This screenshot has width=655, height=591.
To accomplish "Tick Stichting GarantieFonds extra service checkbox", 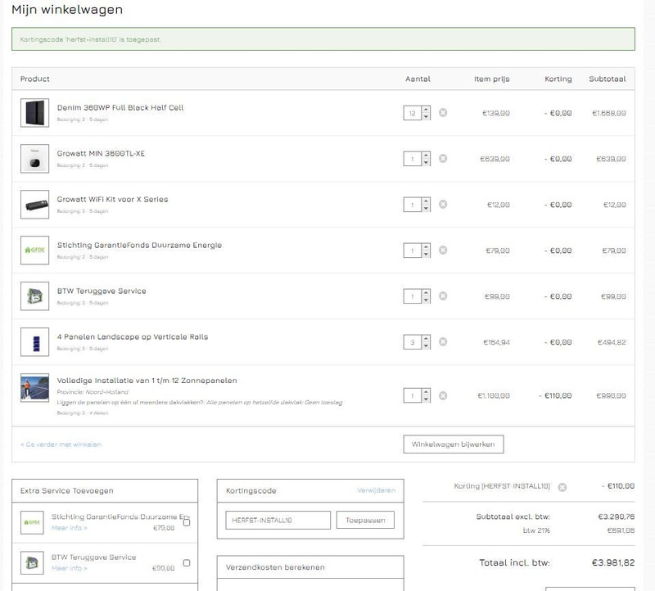I will (187, 522).
